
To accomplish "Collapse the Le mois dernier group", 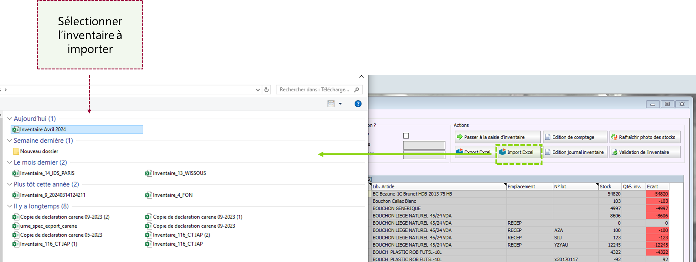I will point(10,163).
